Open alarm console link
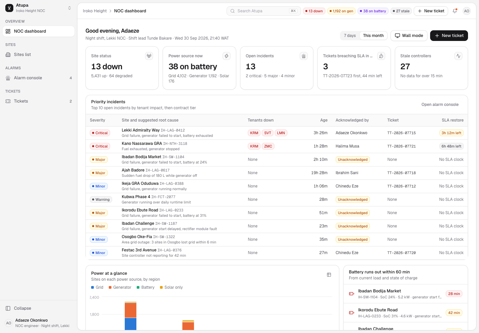Viewport: 479px width, 333px height. pos(440,105)
